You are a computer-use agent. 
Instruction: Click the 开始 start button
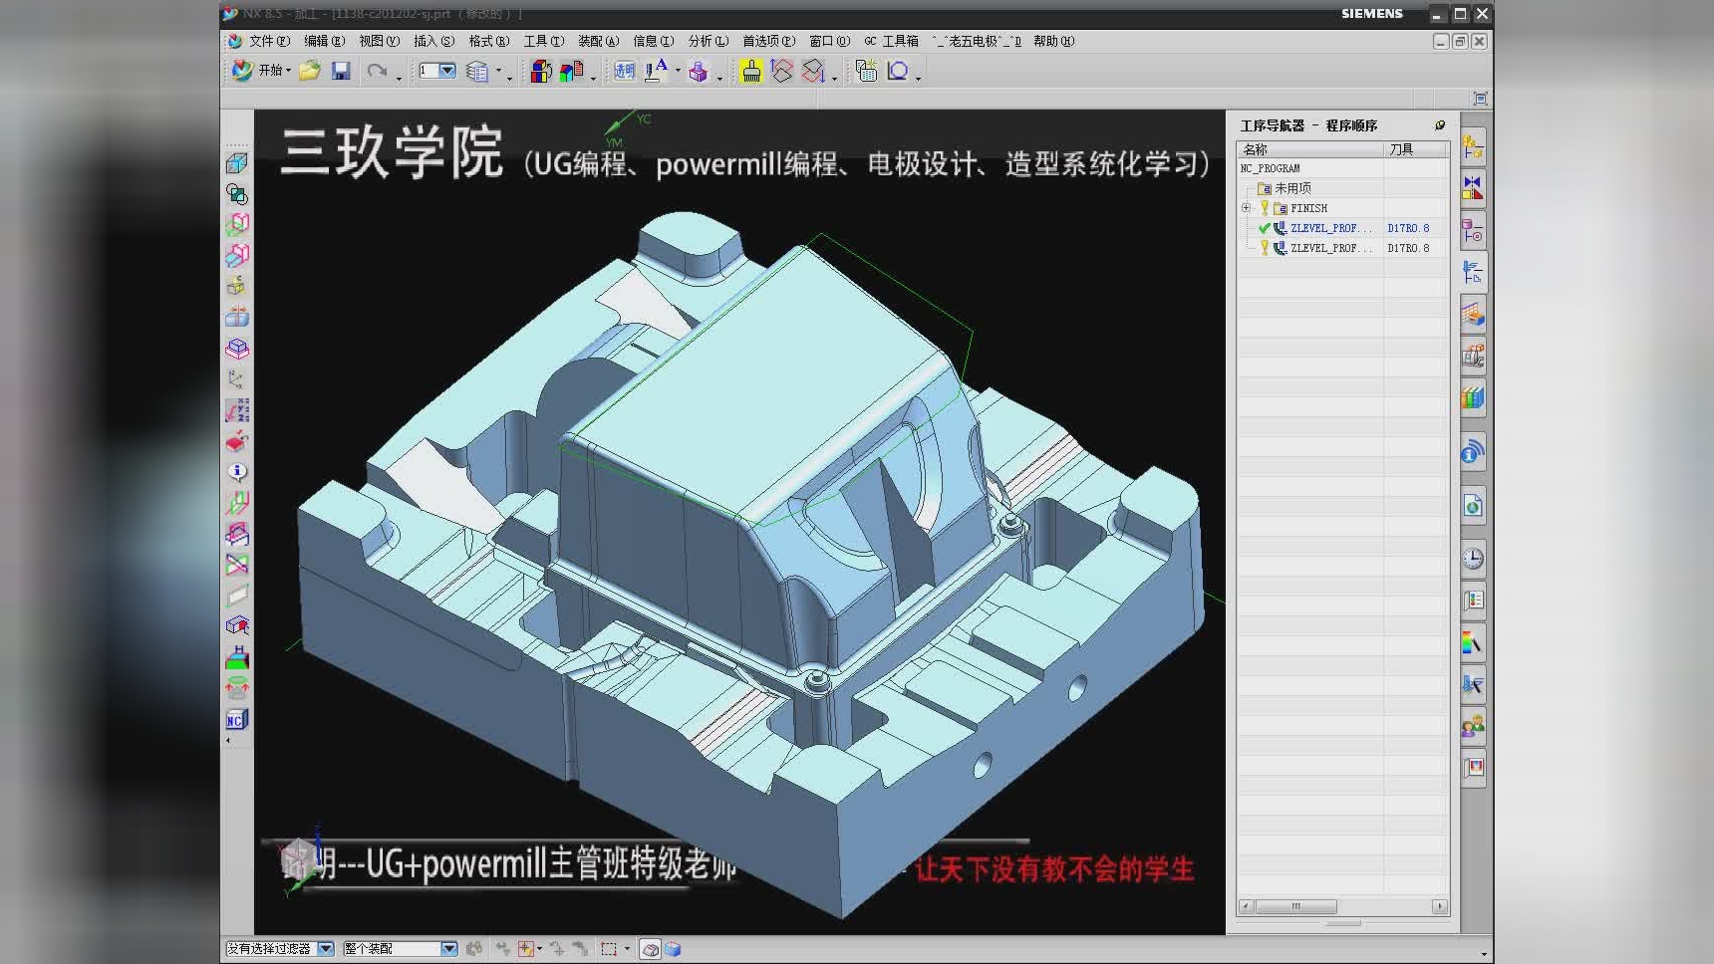261,71
